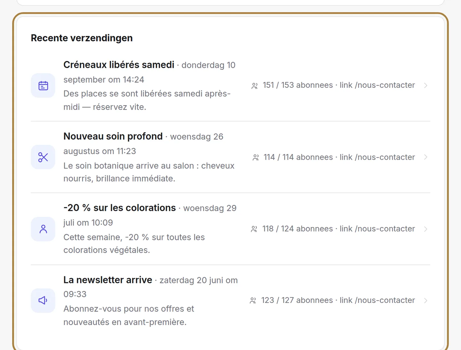
Task: Select La newsletter arrive title
Action: click(108, 280)
